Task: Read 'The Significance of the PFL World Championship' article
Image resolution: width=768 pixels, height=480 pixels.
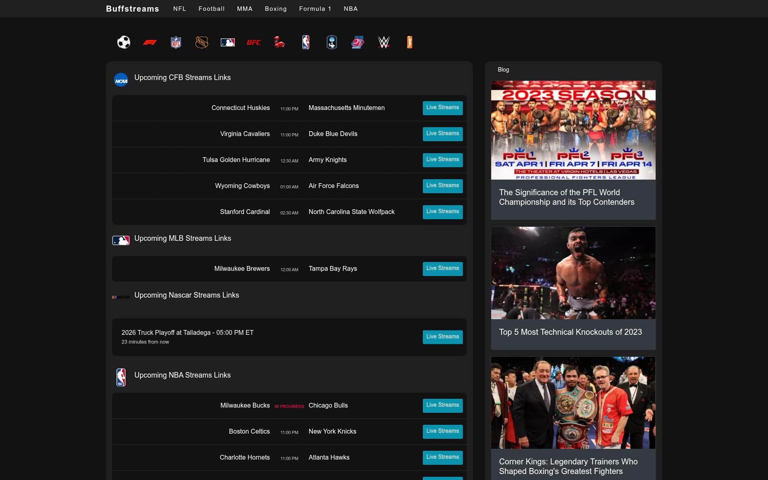Action: tap(567, 197)
